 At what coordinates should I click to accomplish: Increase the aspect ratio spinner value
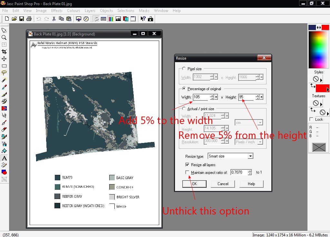coord(250,171)
